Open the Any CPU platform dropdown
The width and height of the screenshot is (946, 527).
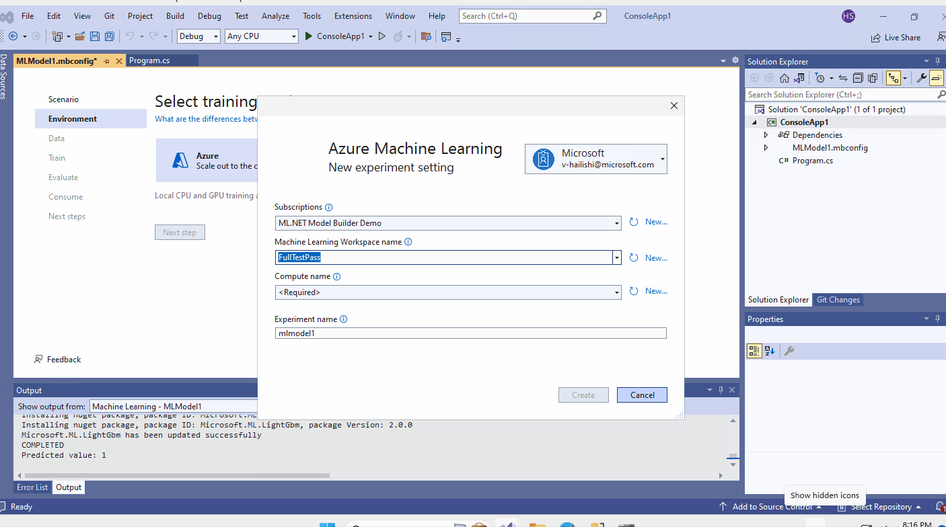click(x=261, y=36)
